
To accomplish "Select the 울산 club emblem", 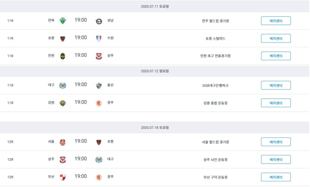I will 99,86.
